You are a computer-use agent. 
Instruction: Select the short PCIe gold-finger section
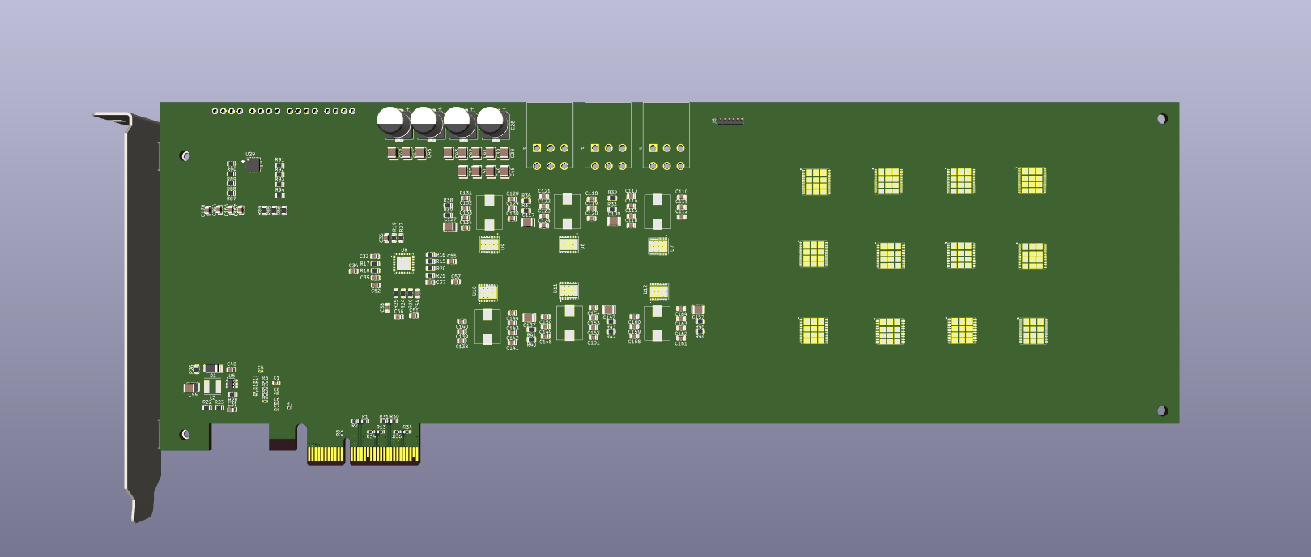point(326,454)
